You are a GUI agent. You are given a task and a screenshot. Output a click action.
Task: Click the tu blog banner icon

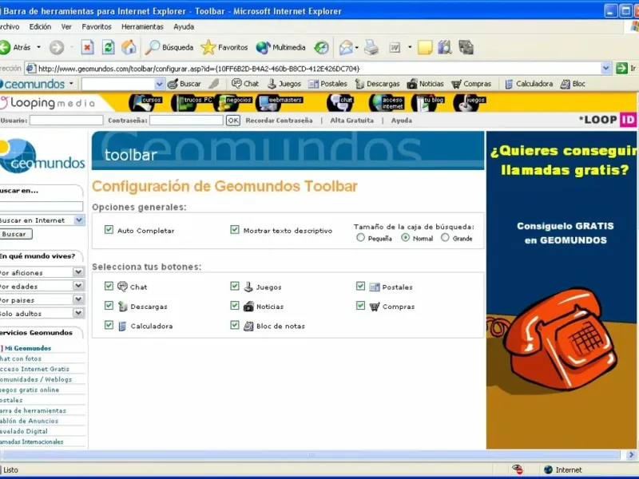427,103
